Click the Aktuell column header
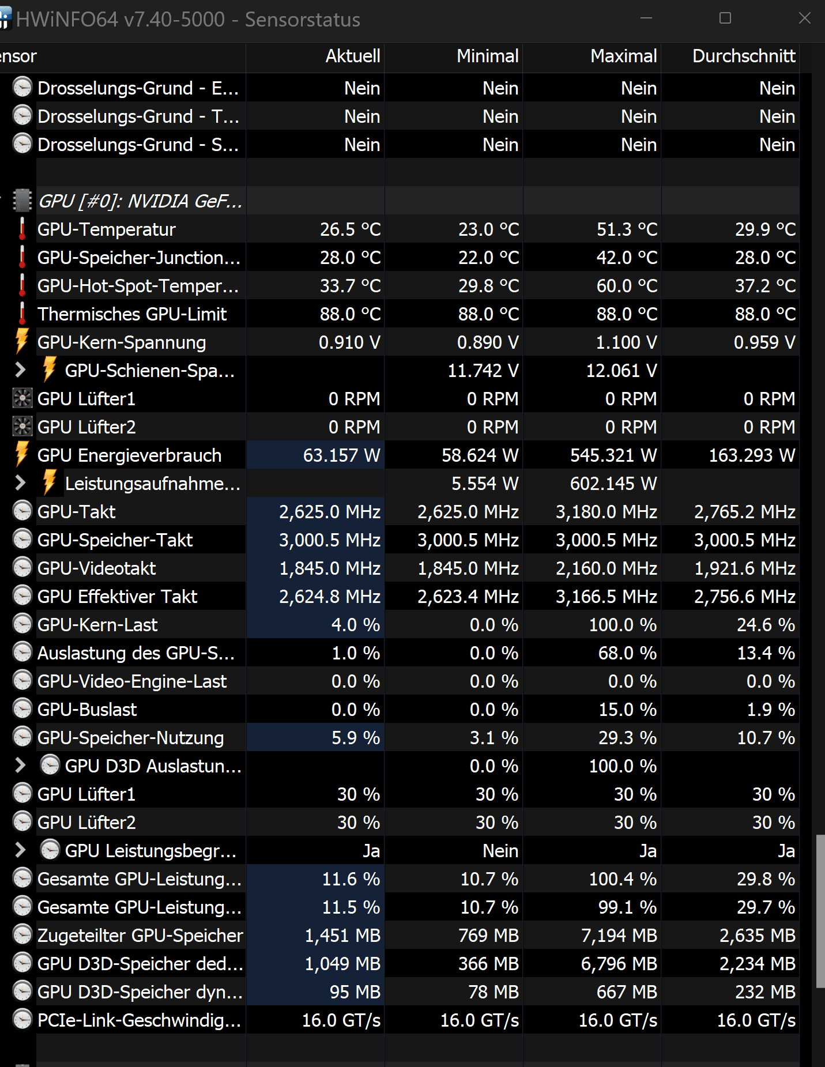This screenshot has width=825, height=1067. (x=315, y=57)
